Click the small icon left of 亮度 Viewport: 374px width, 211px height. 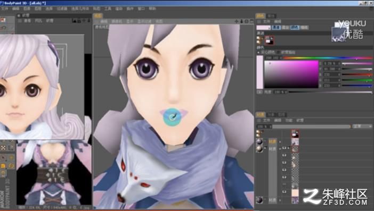[259, 92]
